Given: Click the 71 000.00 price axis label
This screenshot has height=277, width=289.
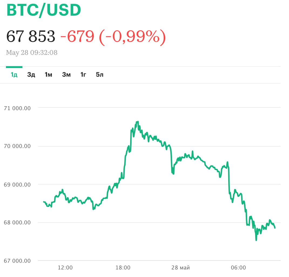Looking at the screenshot, I should click(x=17, y=108).
